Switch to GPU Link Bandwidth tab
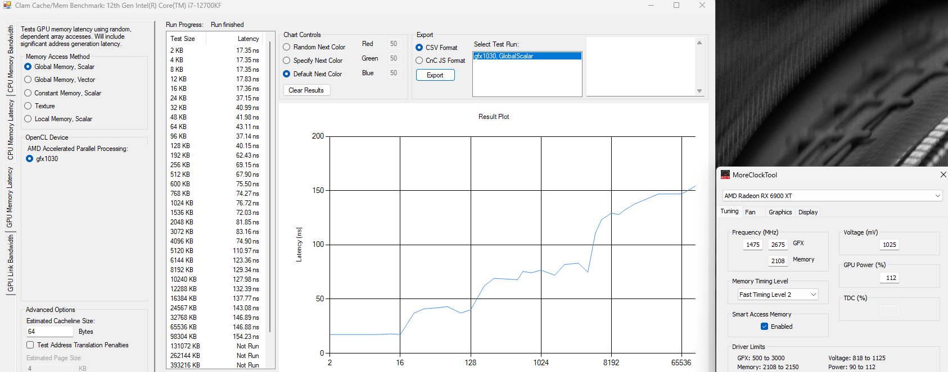 10,264
